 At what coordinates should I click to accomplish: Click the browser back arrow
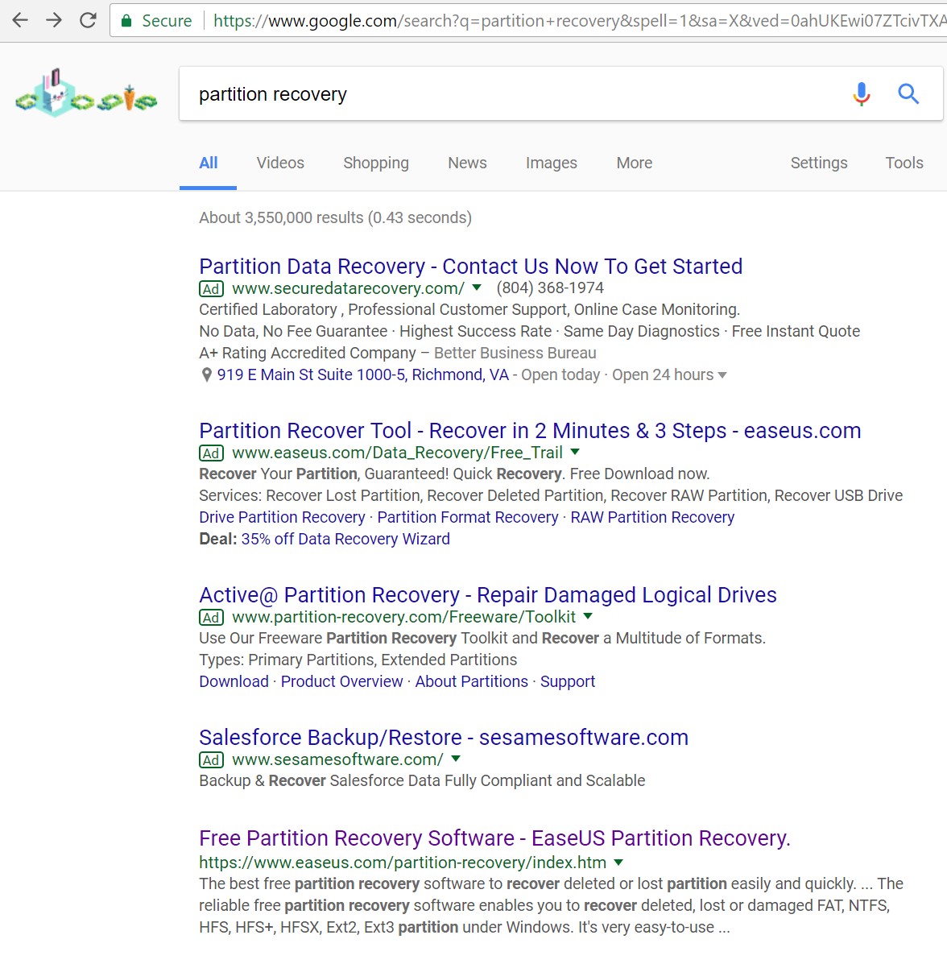pos(20,20)
